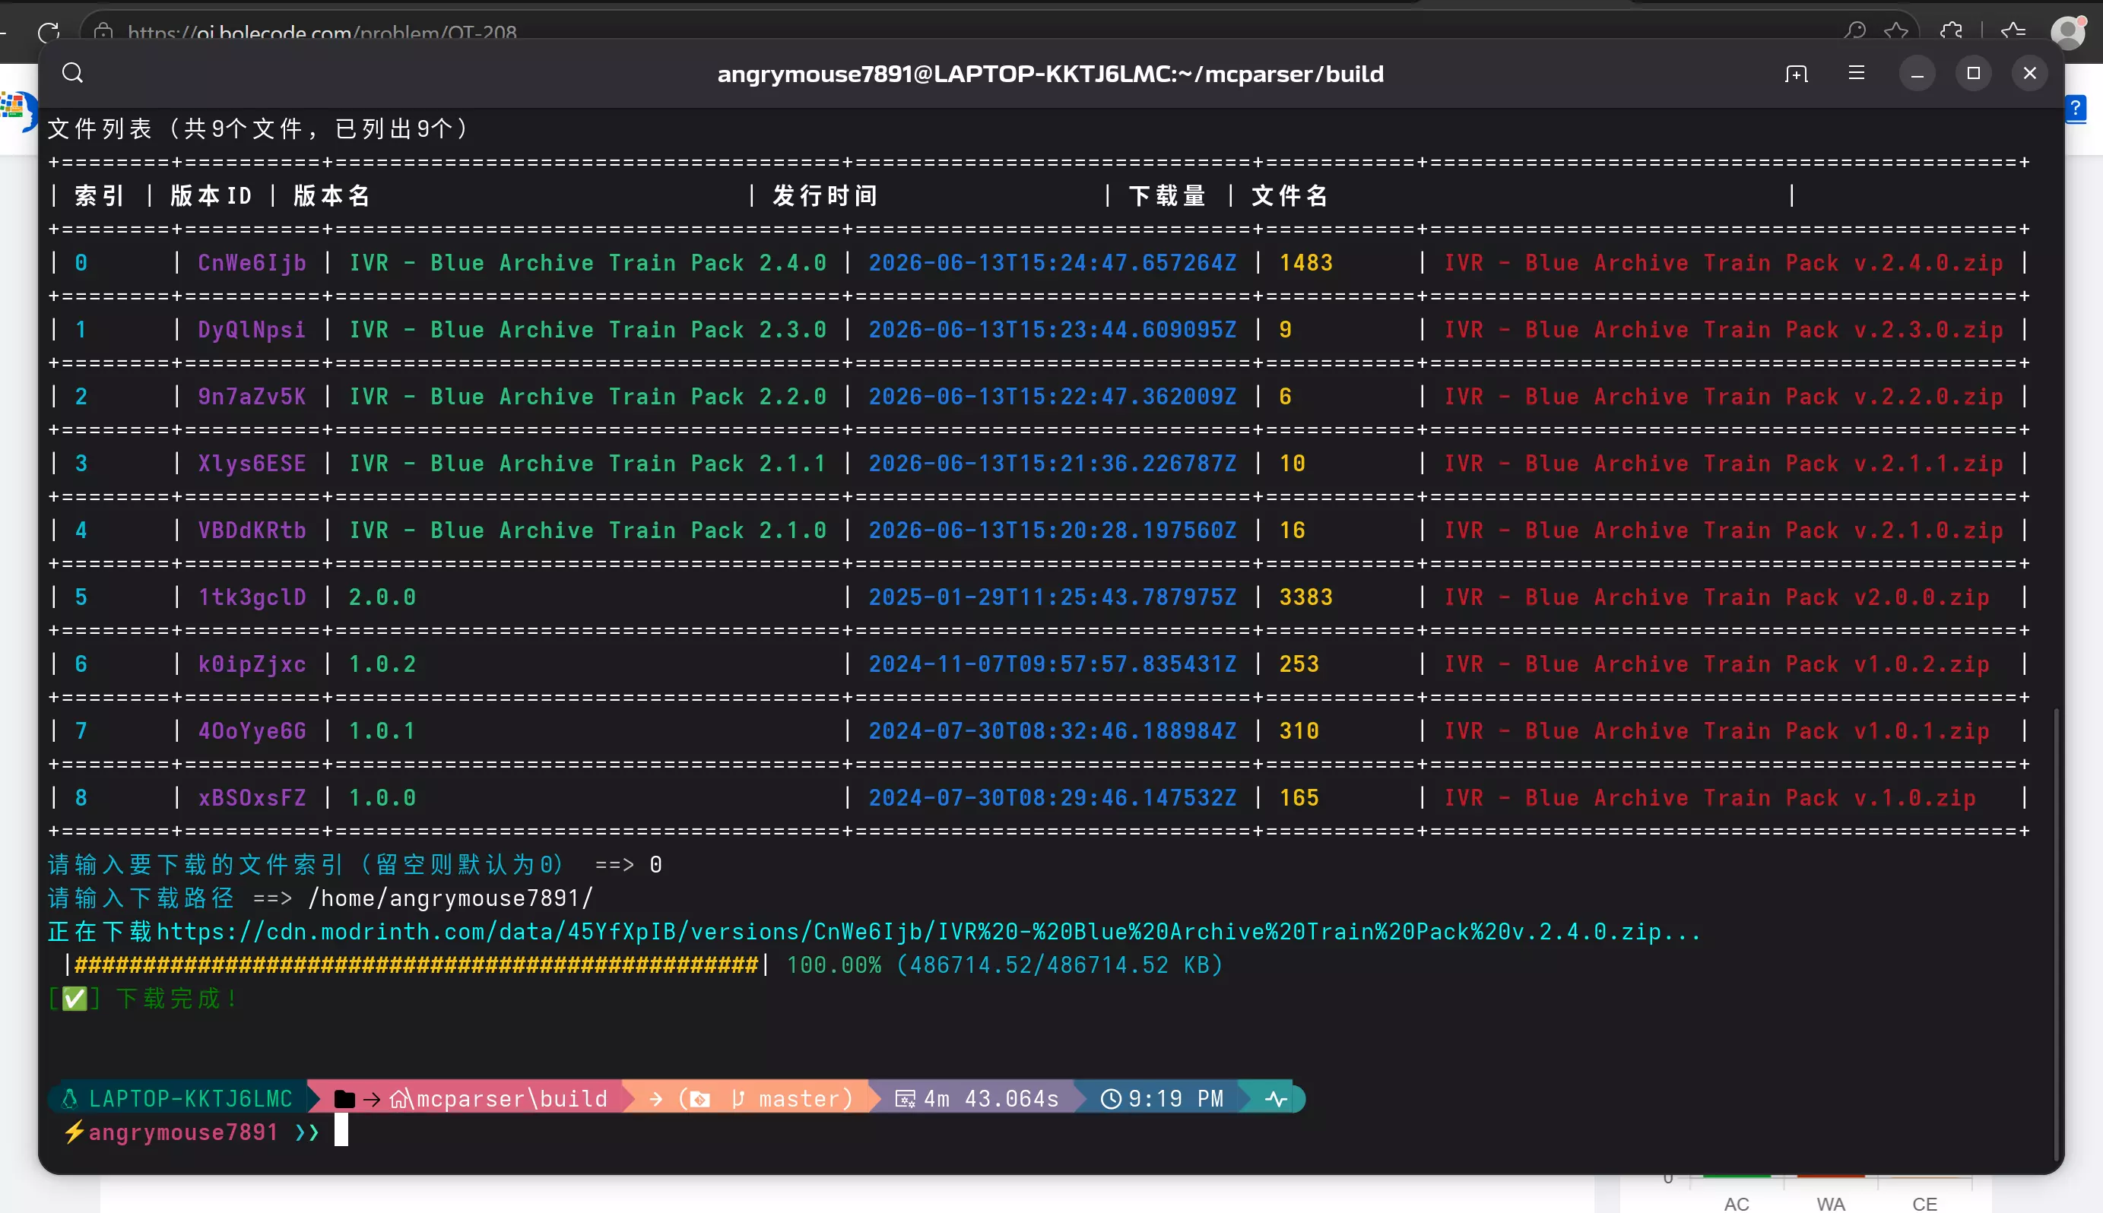Click download count 165
The width and height of the screenshot is (2103, 1213).
point(1299,797)
